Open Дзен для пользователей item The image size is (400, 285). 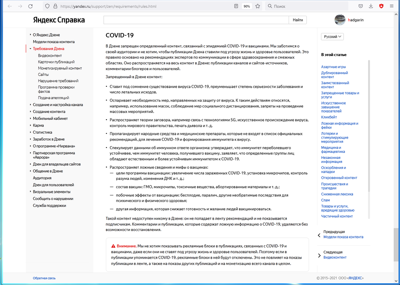[53, 185]
